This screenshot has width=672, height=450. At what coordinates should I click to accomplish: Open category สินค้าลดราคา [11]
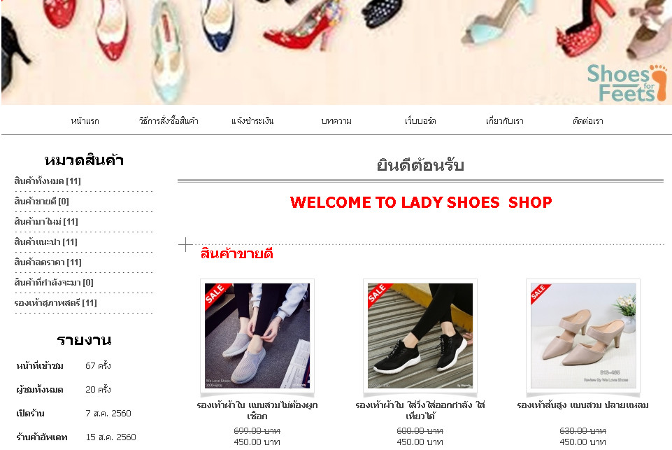[48, 262]
